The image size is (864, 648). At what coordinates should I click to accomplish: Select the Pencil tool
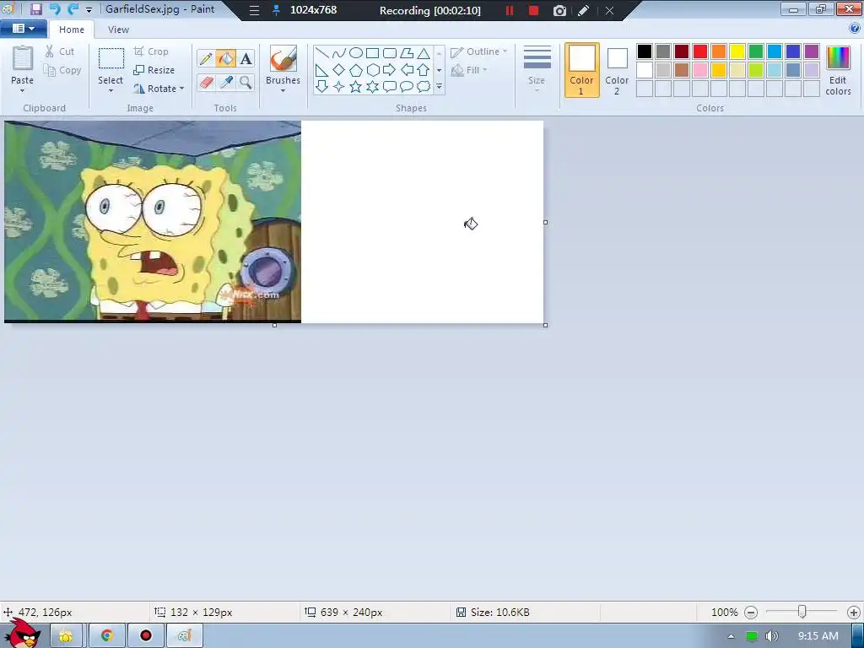click(206, 58)
